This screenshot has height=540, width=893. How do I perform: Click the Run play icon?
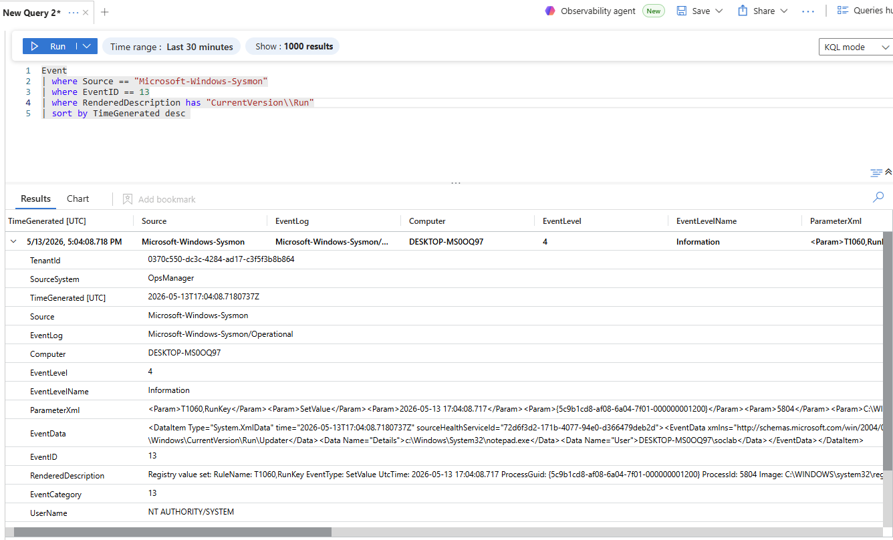coord(35,46)
